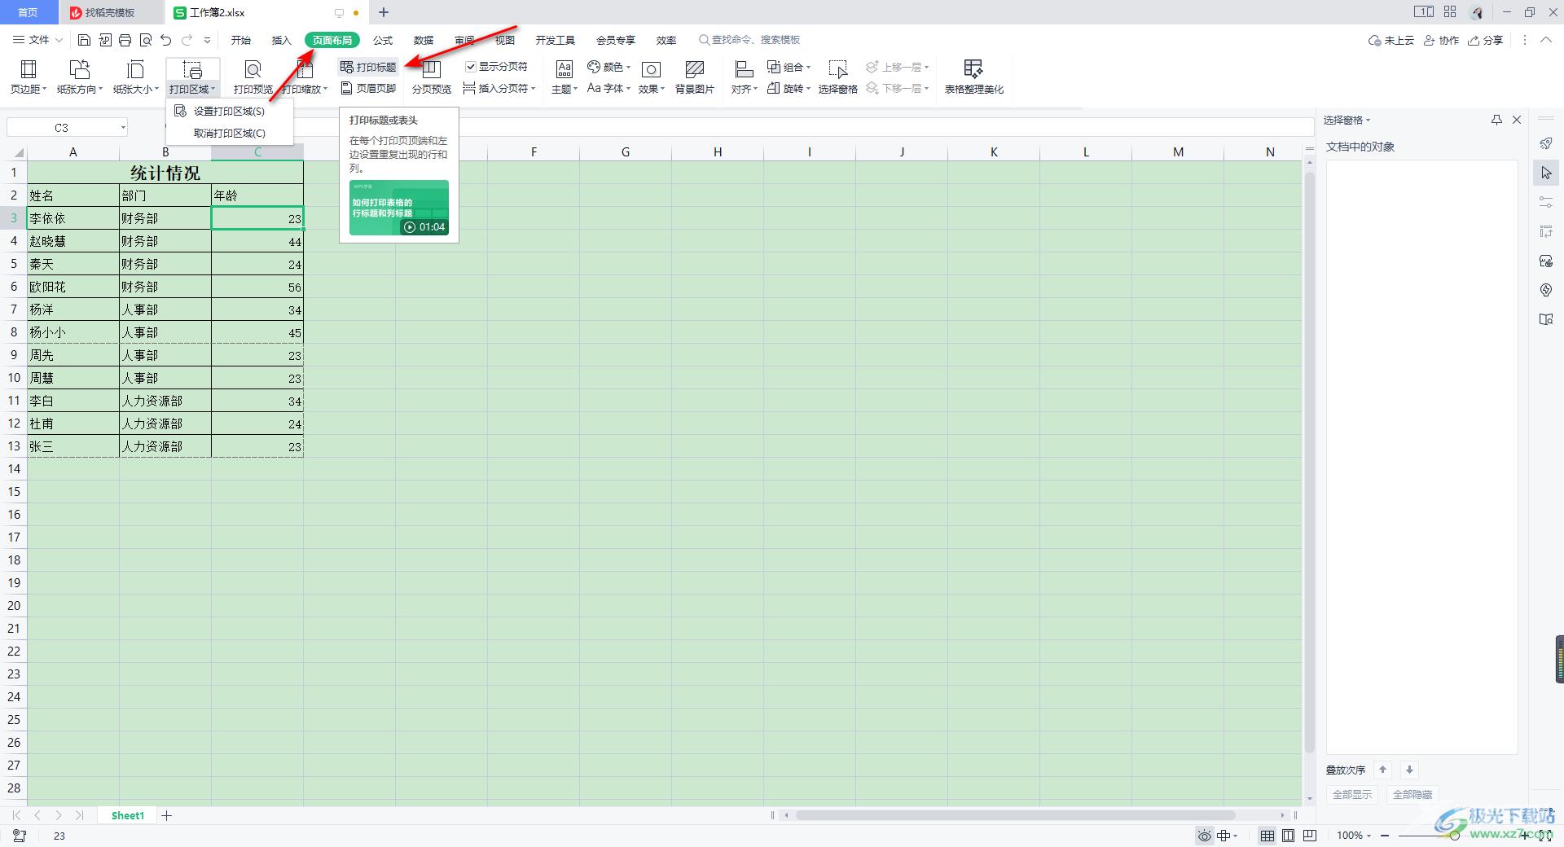Click Print Titles (打印标题) button
Screen dimensions: 1564x847
368,67
